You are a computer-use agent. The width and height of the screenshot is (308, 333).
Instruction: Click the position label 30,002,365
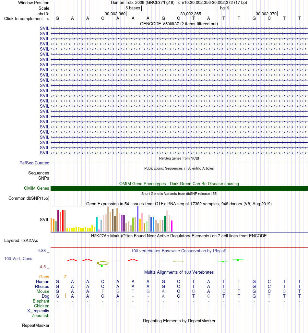tap(191, 14)
